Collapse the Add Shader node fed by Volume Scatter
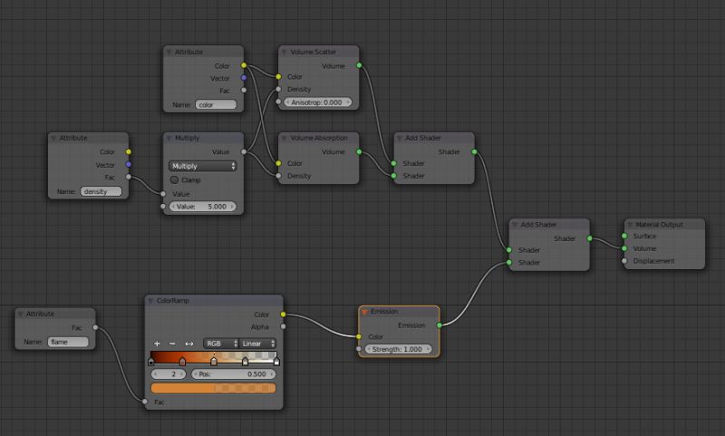The height and width of the screenshot is (436, 725). [399, 138]
